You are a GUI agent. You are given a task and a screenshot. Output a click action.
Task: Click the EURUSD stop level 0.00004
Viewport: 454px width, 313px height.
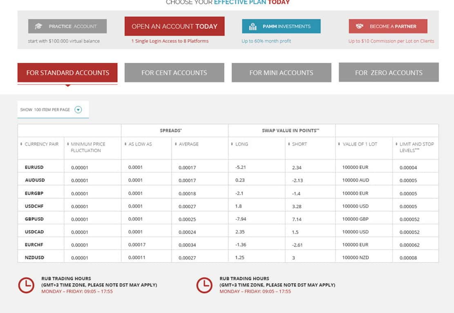[408, 167]
